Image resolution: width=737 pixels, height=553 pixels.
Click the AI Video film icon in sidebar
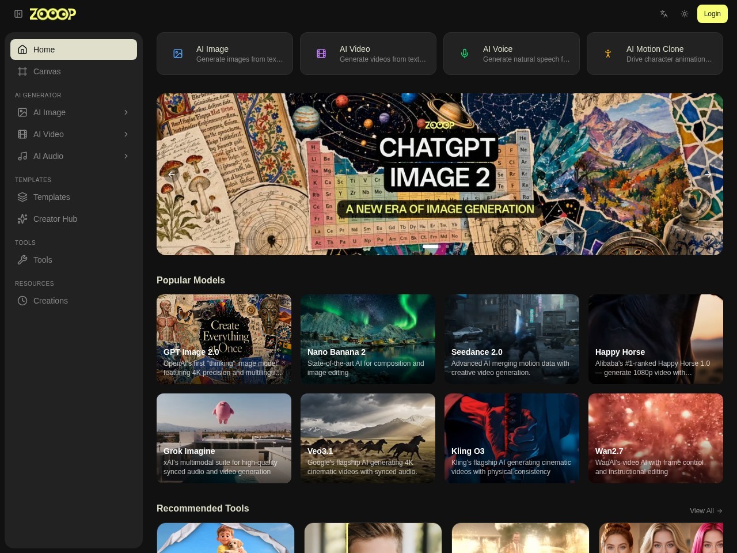tap(22, 134)
